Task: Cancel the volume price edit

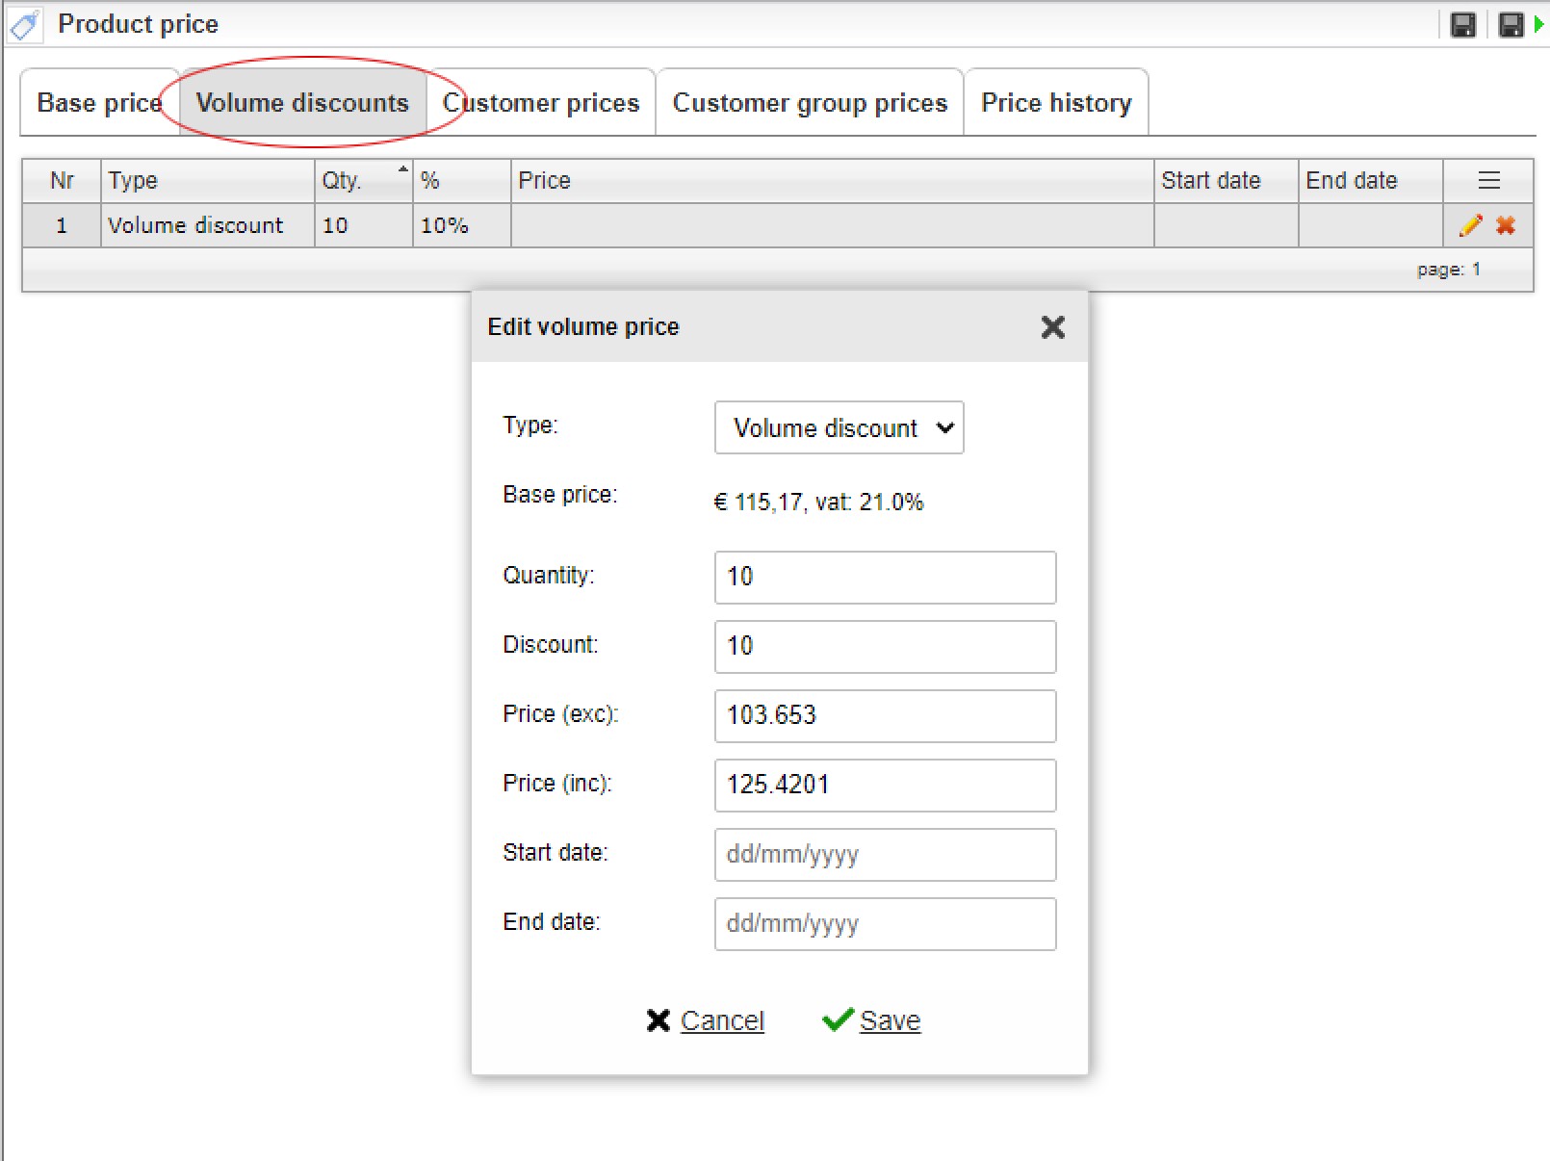Action: click(706, 1020)
